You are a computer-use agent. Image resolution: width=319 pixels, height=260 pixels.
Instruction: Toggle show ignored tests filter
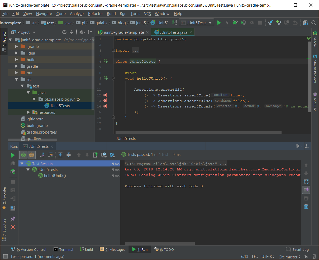(x=32, y=155)
